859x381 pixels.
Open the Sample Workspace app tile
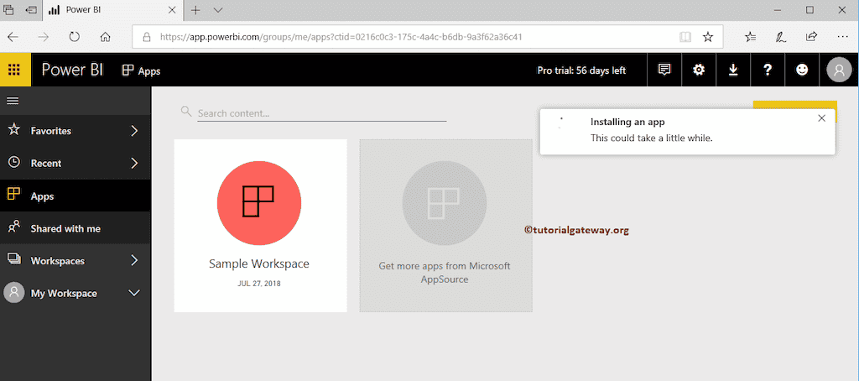260,225
